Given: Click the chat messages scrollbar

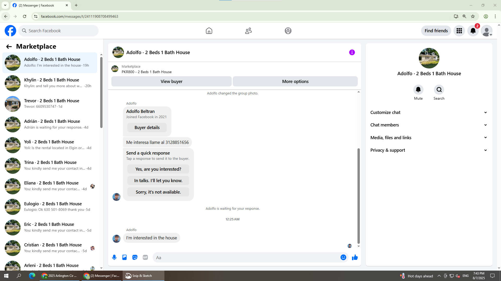Looking at the screenshot, I should tap(359, 196).
